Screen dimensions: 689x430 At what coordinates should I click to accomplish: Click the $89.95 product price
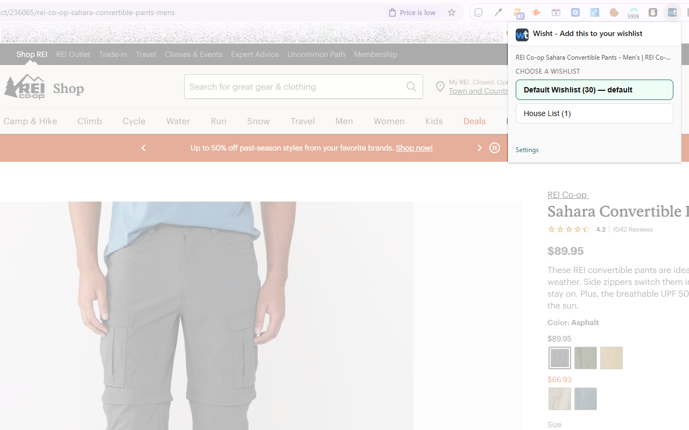tap(565, 251)
